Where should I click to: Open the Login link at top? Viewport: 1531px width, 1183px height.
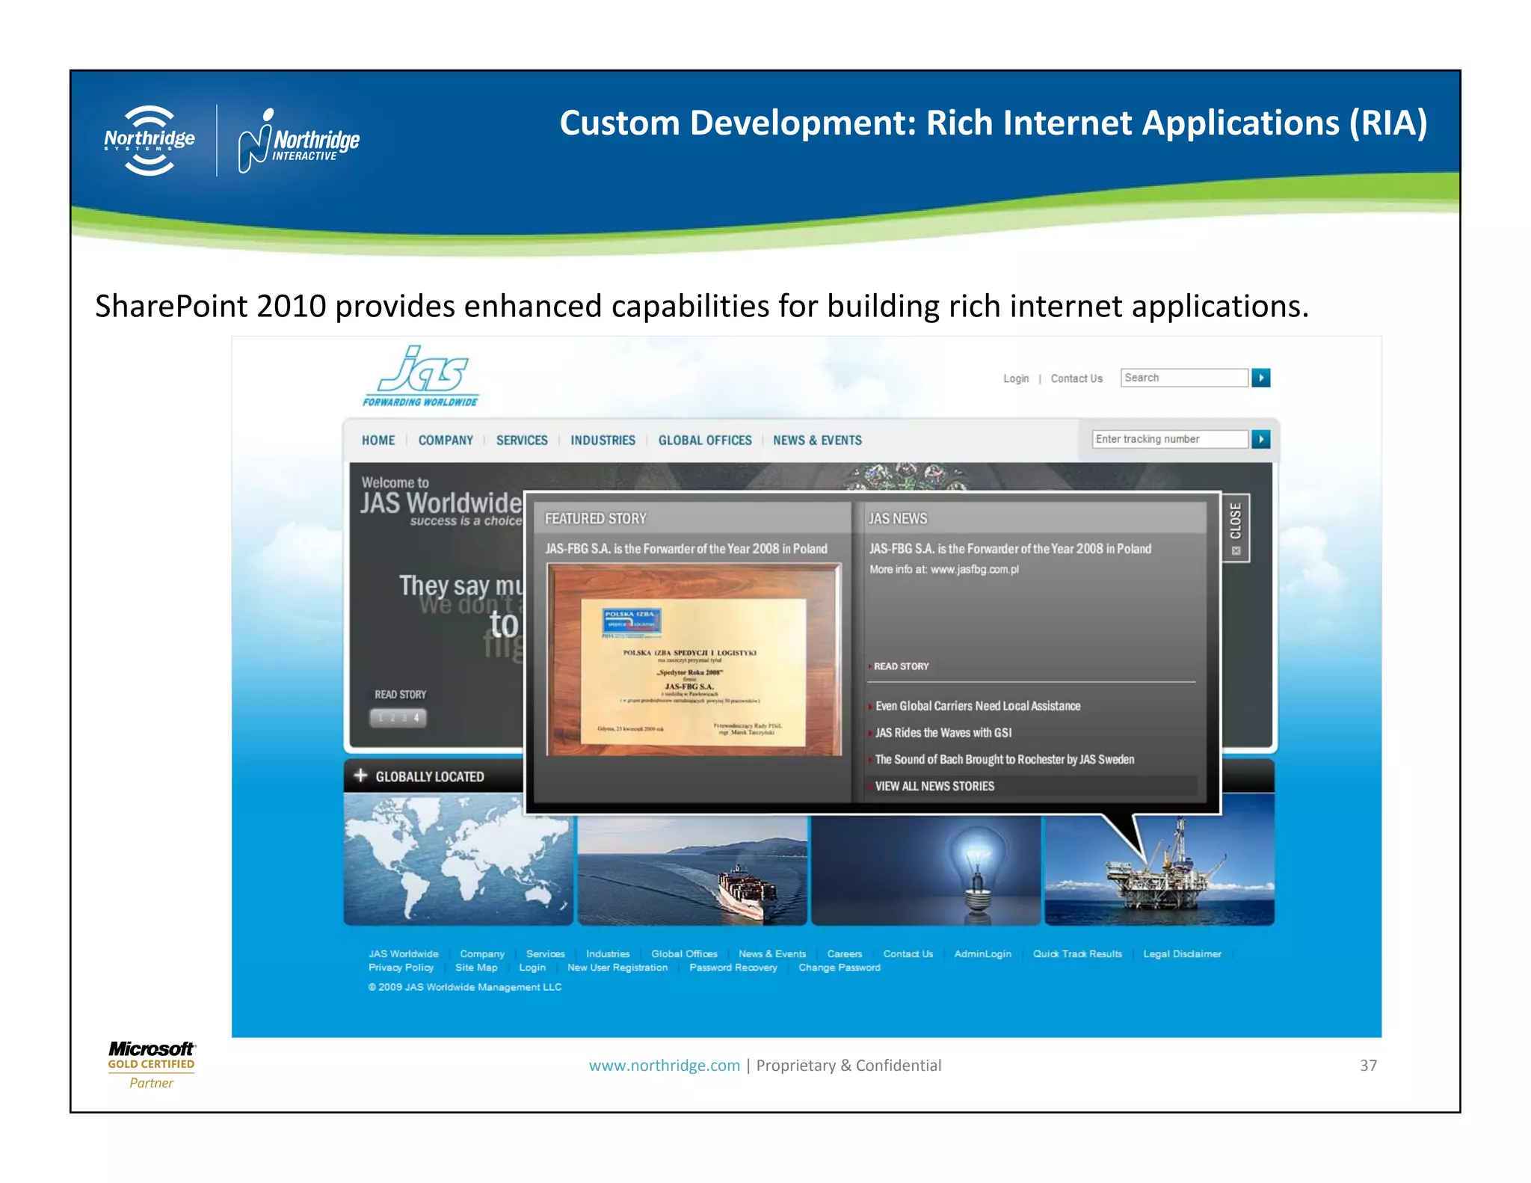[x=1016, y=378]
